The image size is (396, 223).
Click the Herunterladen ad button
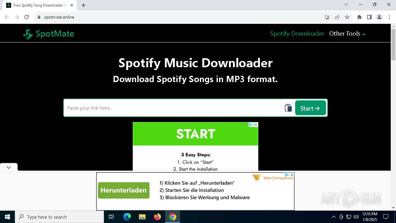(x=124, y=190)
